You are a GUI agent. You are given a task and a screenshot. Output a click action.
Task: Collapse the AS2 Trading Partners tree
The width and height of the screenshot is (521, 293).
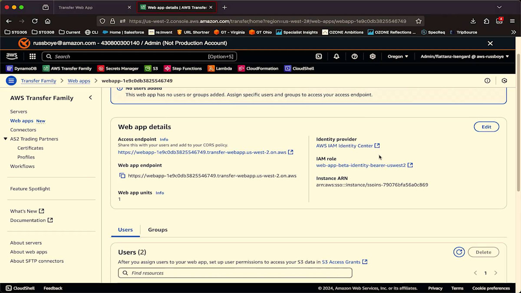tap(6, 139)
